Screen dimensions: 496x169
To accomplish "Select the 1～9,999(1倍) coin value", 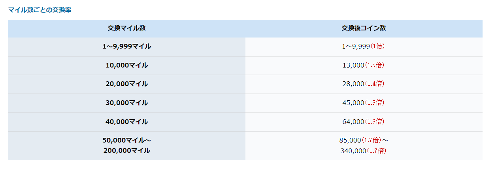I will coord(364,46).
